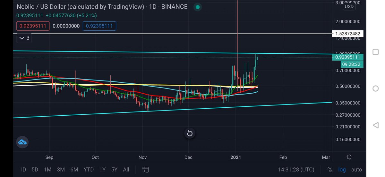Select the 1D time range
The width and height of the screenshot is (385, 177).
[23, 170]
